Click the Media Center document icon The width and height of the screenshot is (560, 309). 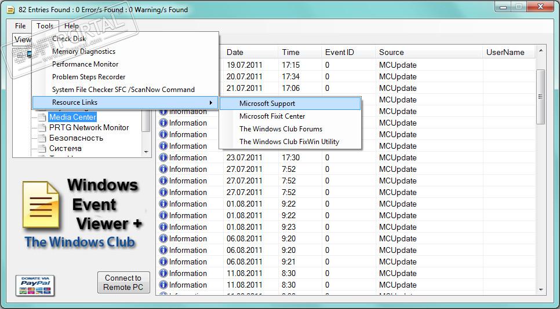point(42,117)
